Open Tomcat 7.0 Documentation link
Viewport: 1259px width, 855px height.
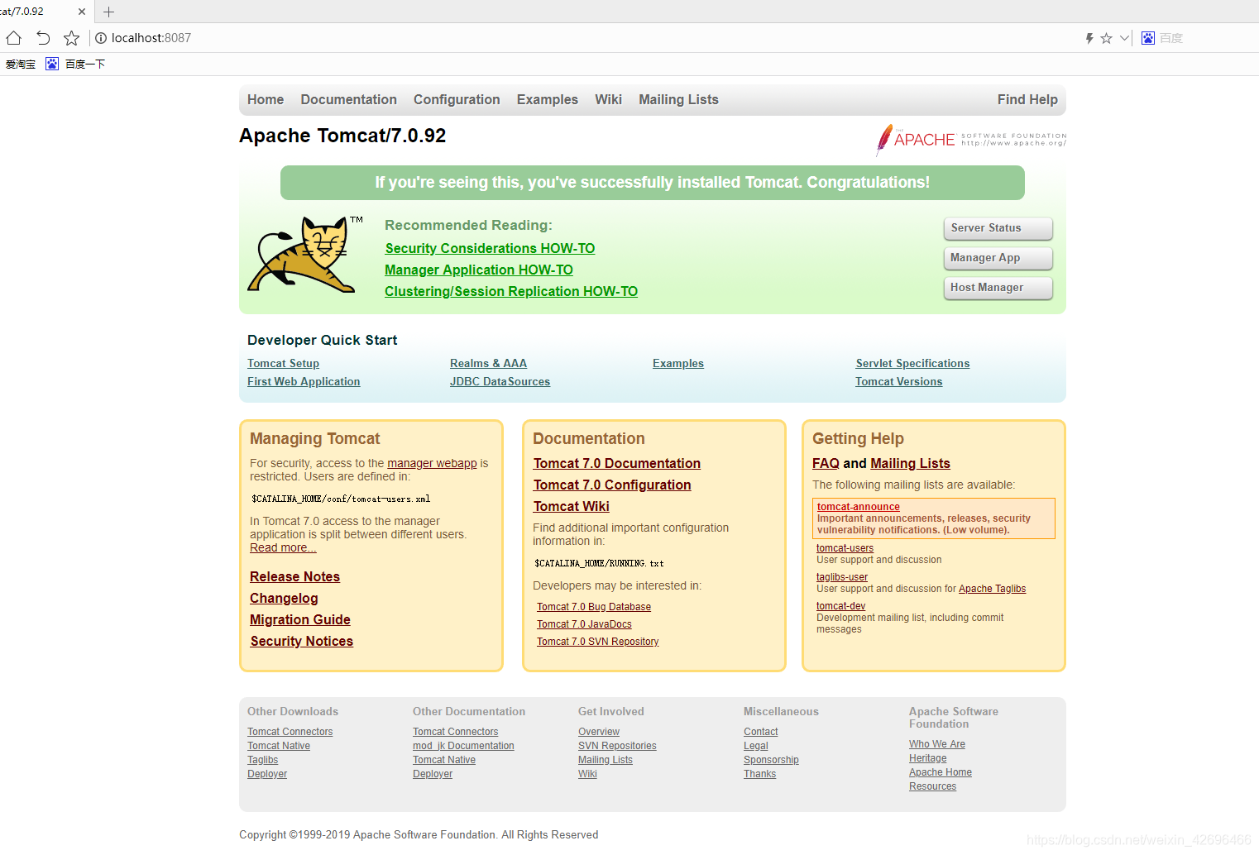pyautogui.click(x=617, y=463)
